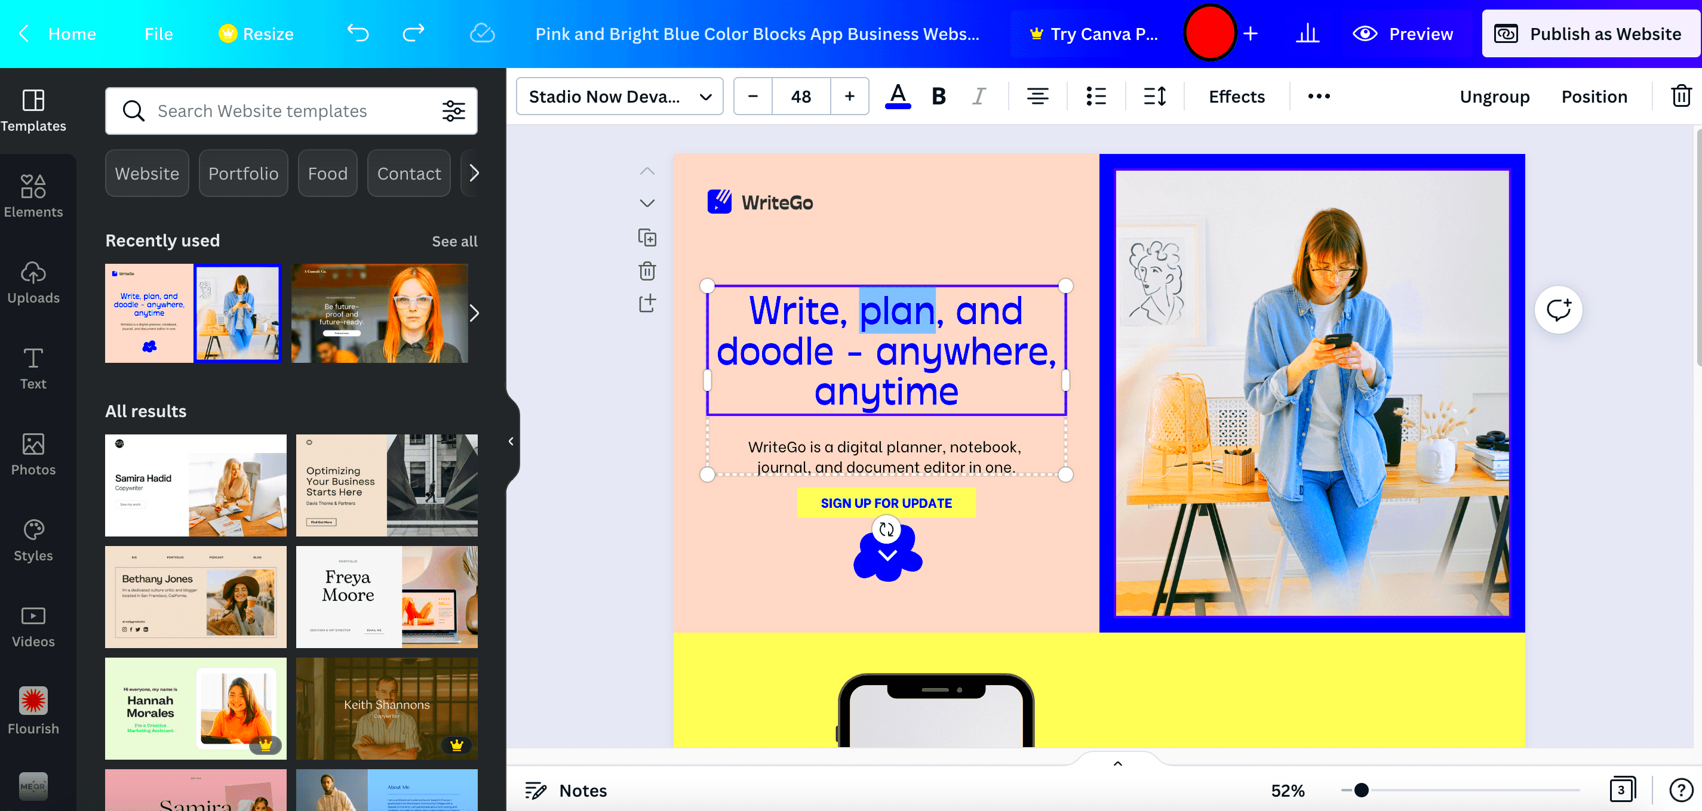Click font size decrease minus button
This screenshot has height=811, width=1702.
point(752,95)
